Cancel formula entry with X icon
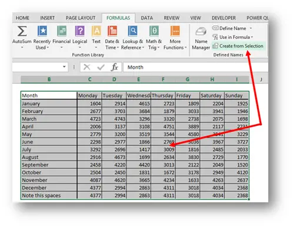Screen dimensions: 293x227 (86, 67)
